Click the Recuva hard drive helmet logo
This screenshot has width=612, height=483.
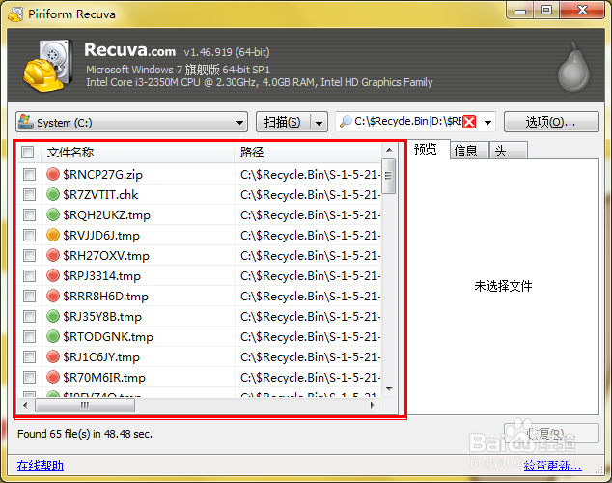48,66
